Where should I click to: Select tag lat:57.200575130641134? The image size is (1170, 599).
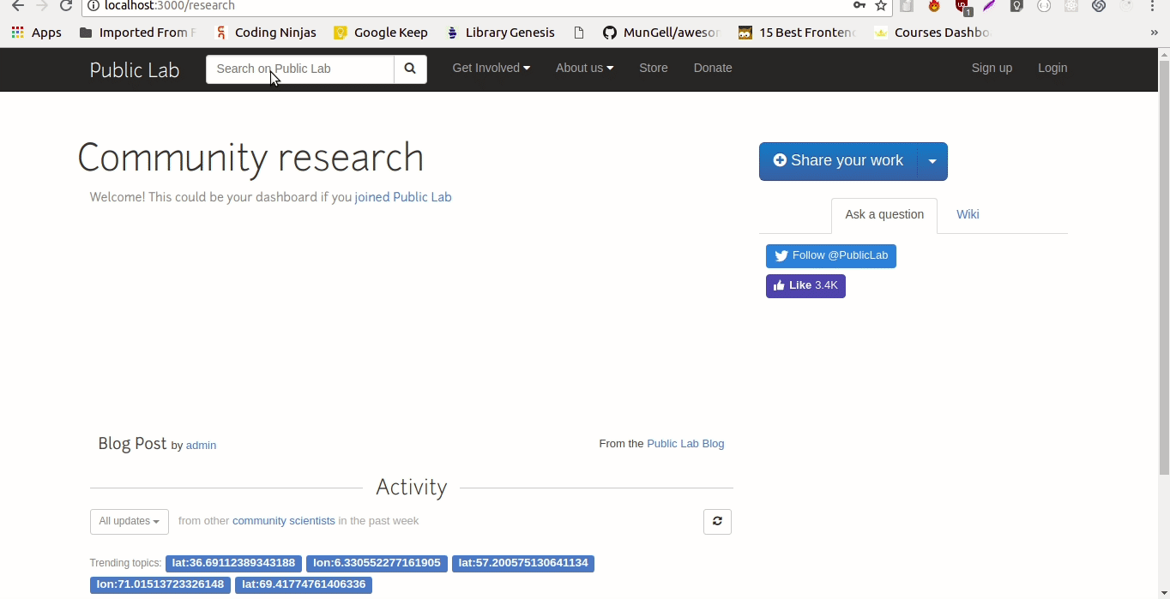point(523,564)
